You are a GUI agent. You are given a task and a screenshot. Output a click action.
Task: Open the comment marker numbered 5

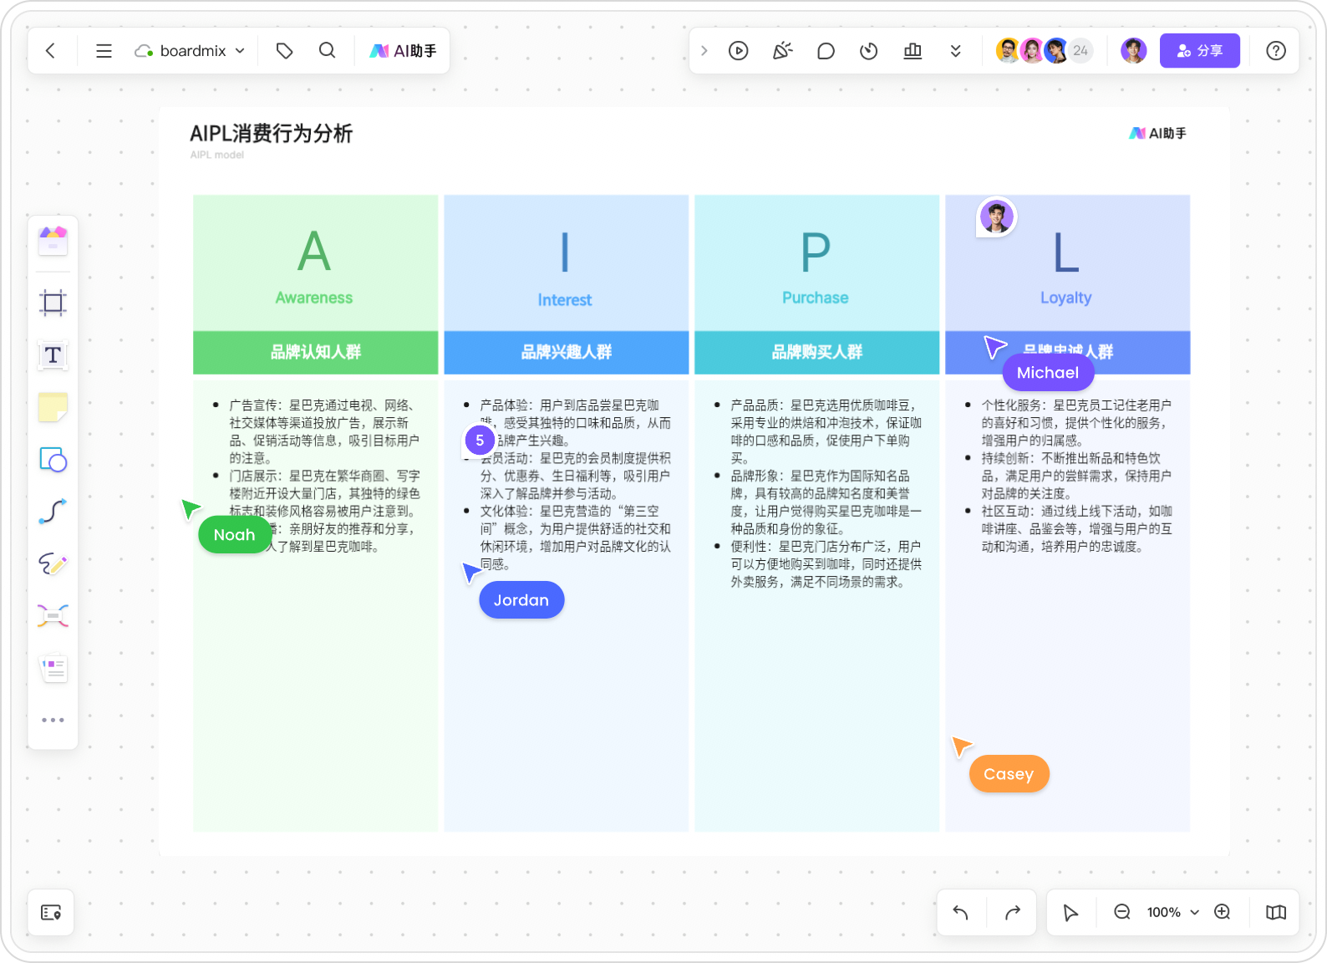pos(480,441)
